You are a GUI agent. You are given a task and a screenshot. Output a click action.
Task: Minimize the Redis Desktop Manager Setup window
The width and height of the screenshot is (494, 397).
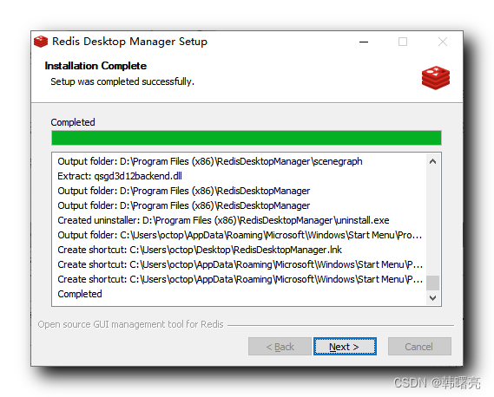[364, 42]
